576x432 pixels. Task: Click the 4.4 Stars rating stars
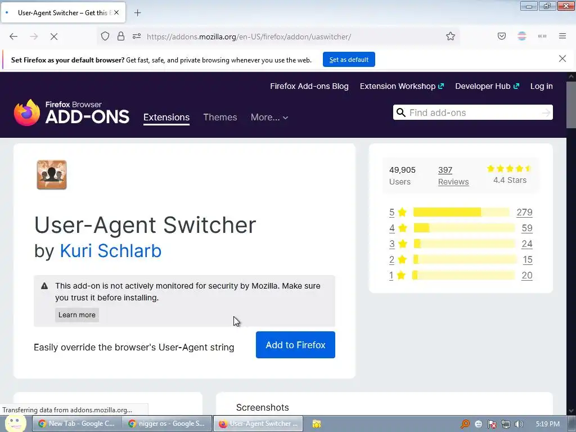(x=509, y=169)
